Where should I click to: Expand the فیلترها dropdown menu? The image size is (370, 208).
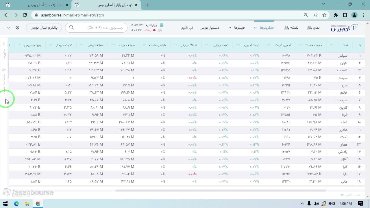click(x=237, y=28)
